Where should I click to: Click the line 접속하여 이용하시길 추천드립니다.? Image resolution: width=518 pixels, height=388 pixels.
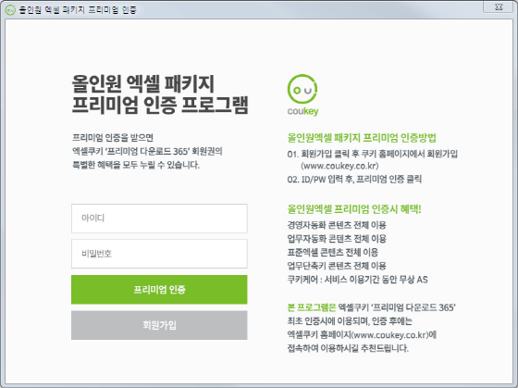348,348
